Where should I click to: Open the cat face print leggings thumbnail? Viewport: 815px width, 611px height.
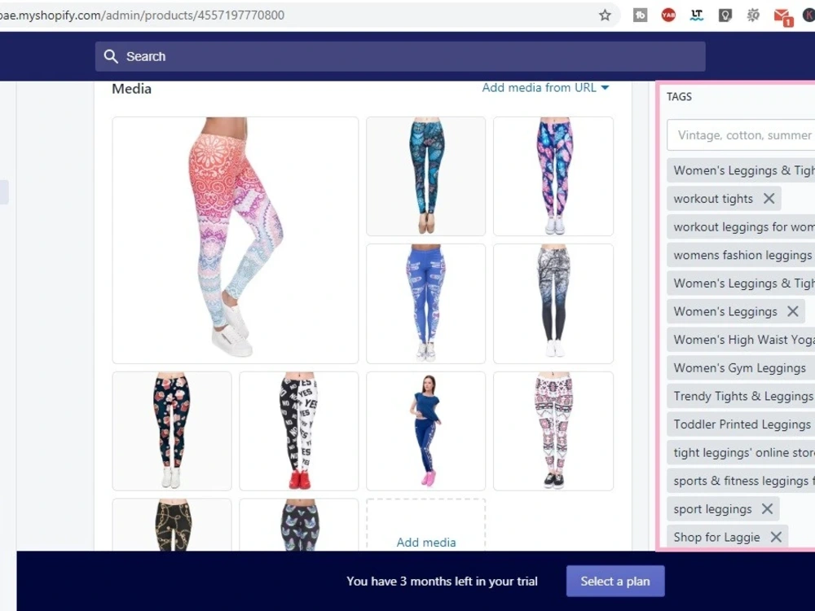coord(299,525)
